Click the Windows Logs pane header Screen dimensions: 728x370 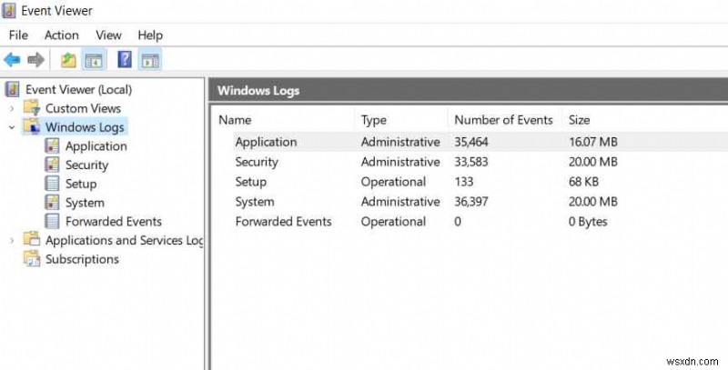(468, 90)
